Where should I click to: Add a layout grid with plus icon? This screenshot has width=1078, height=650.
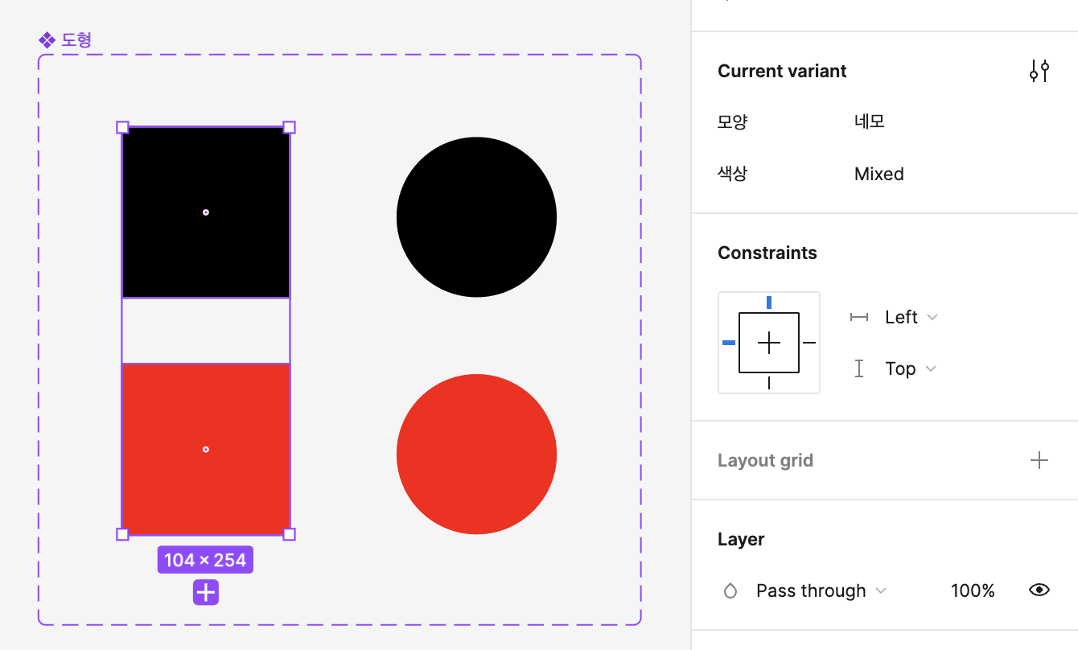(1039, 460)
